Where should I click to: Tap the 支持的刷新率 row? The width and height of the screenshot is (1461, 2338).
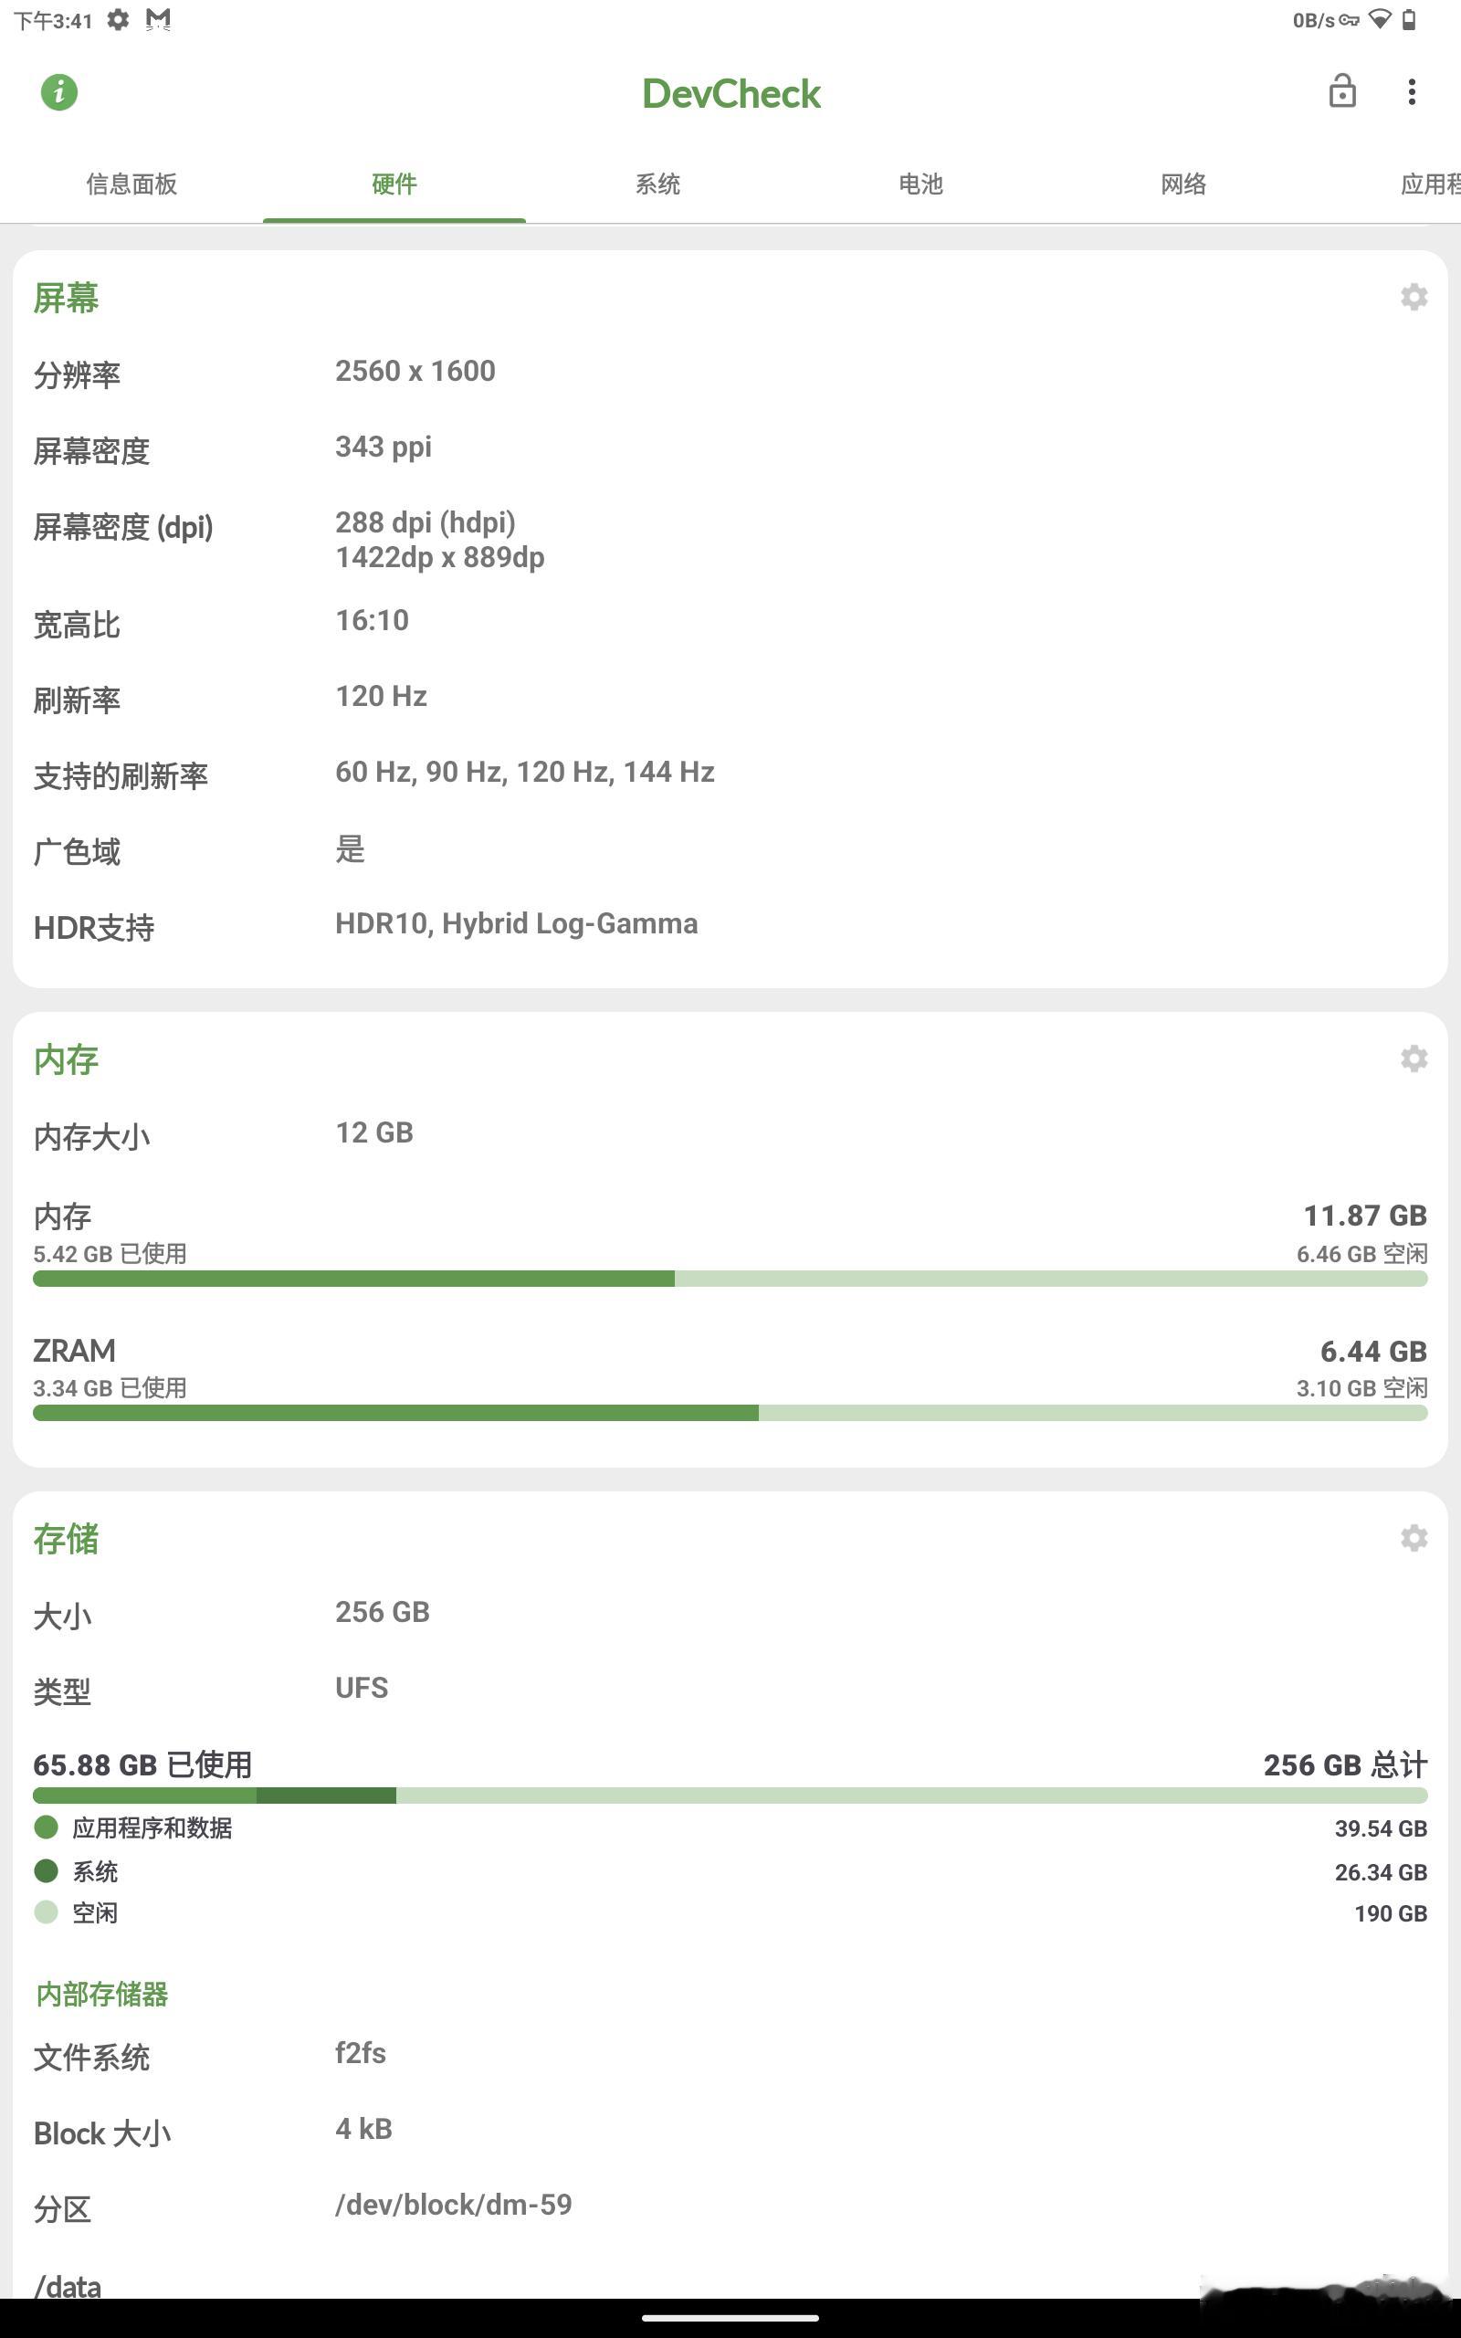tap(730, 774)
